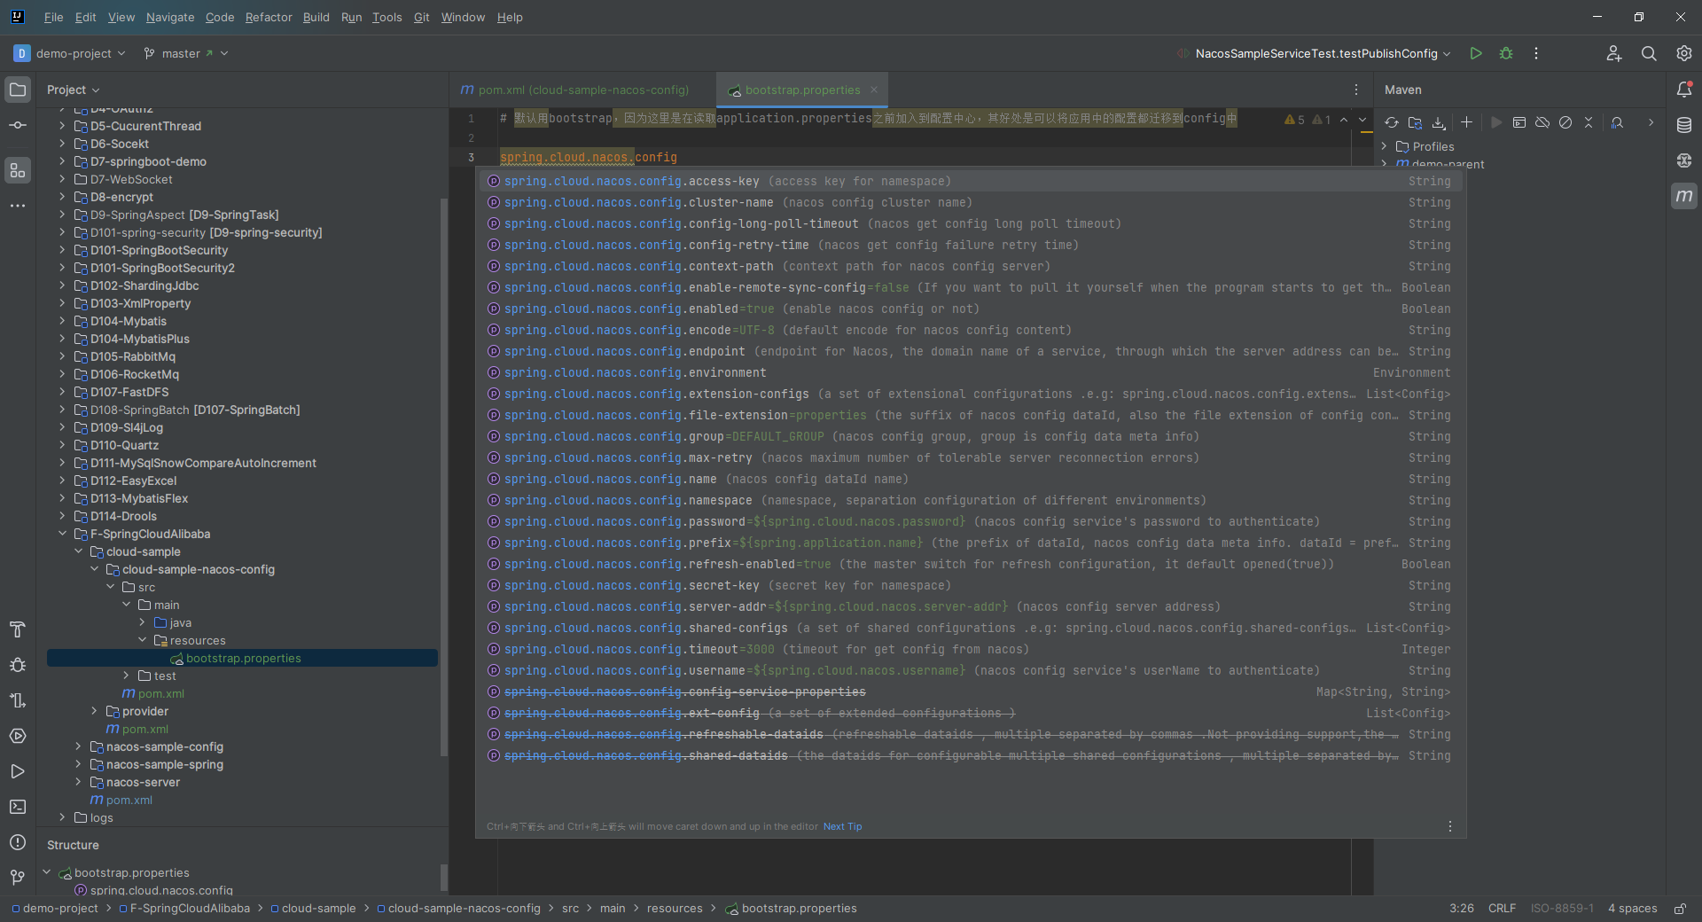Open warnings inspection widget
Viewport: 1702px width, 922px height.
(1307, 120)
